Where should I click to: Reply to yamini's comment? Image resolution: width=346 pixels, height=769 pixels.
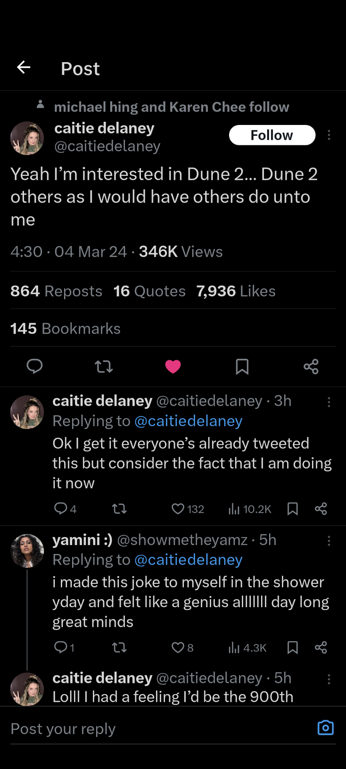[60, 647]
